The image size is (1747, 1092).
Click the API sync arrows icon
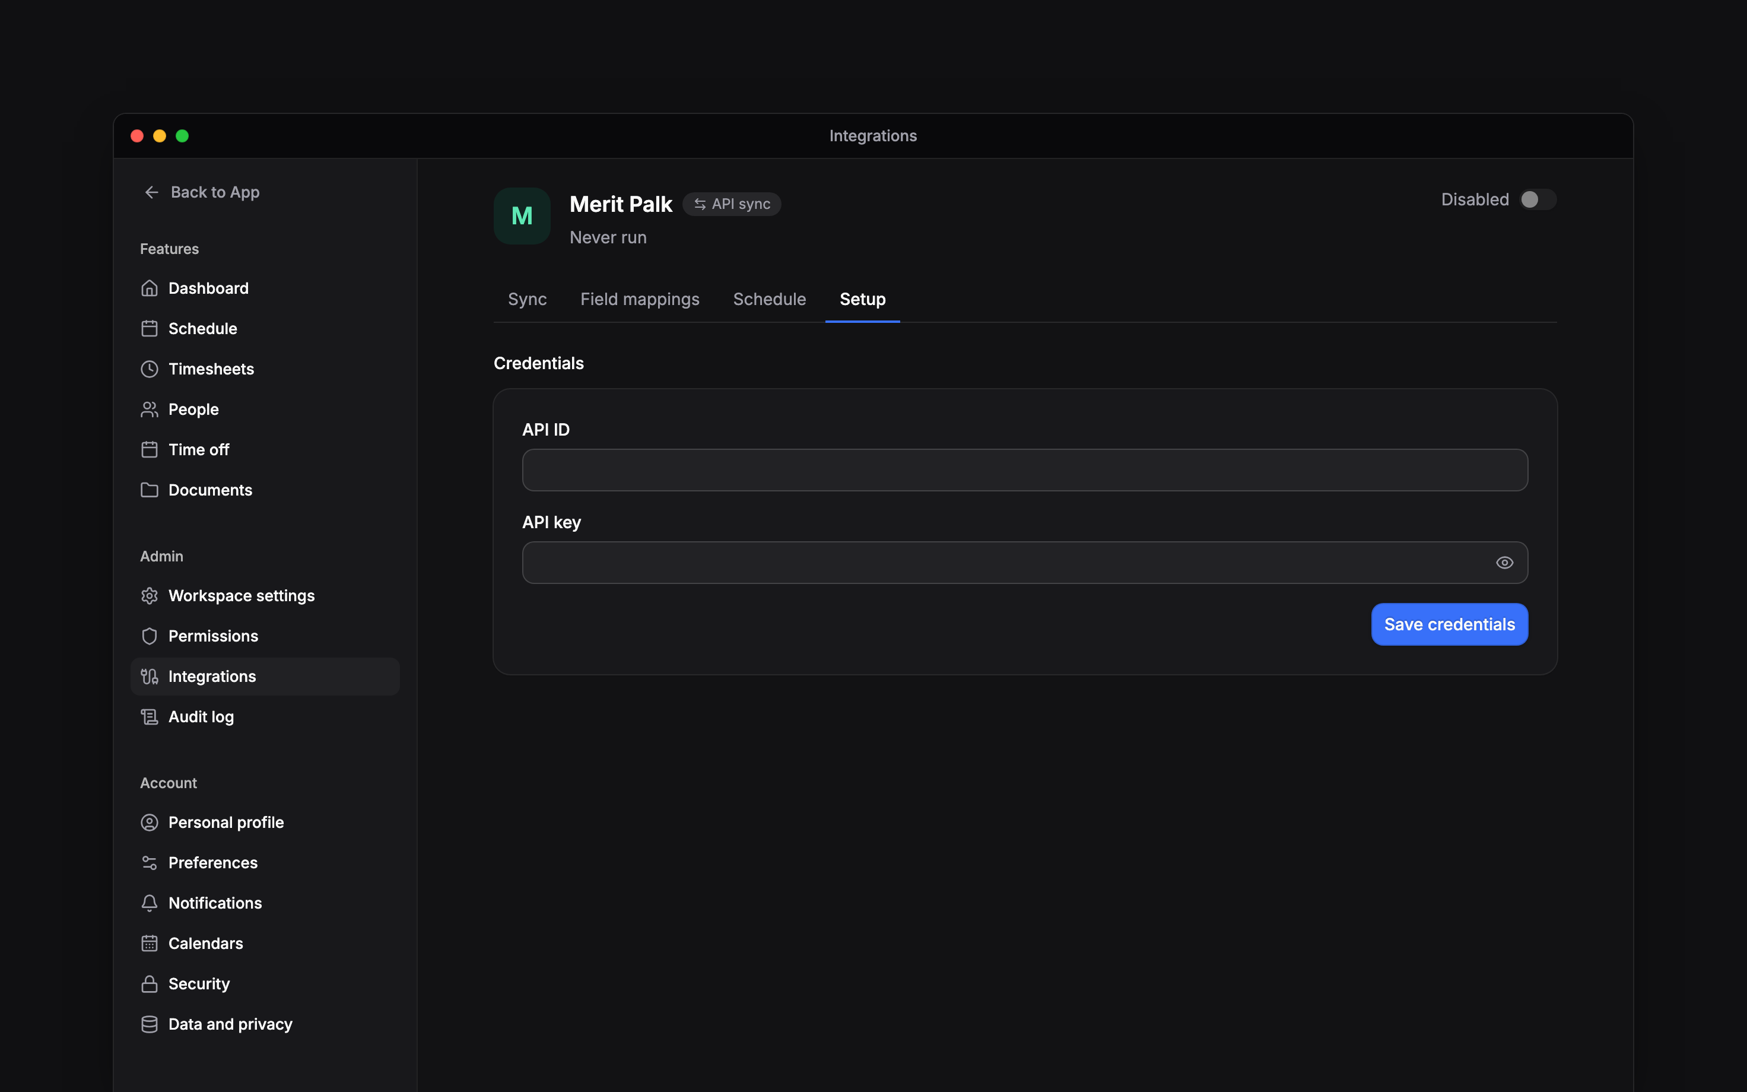coord(700,204)
